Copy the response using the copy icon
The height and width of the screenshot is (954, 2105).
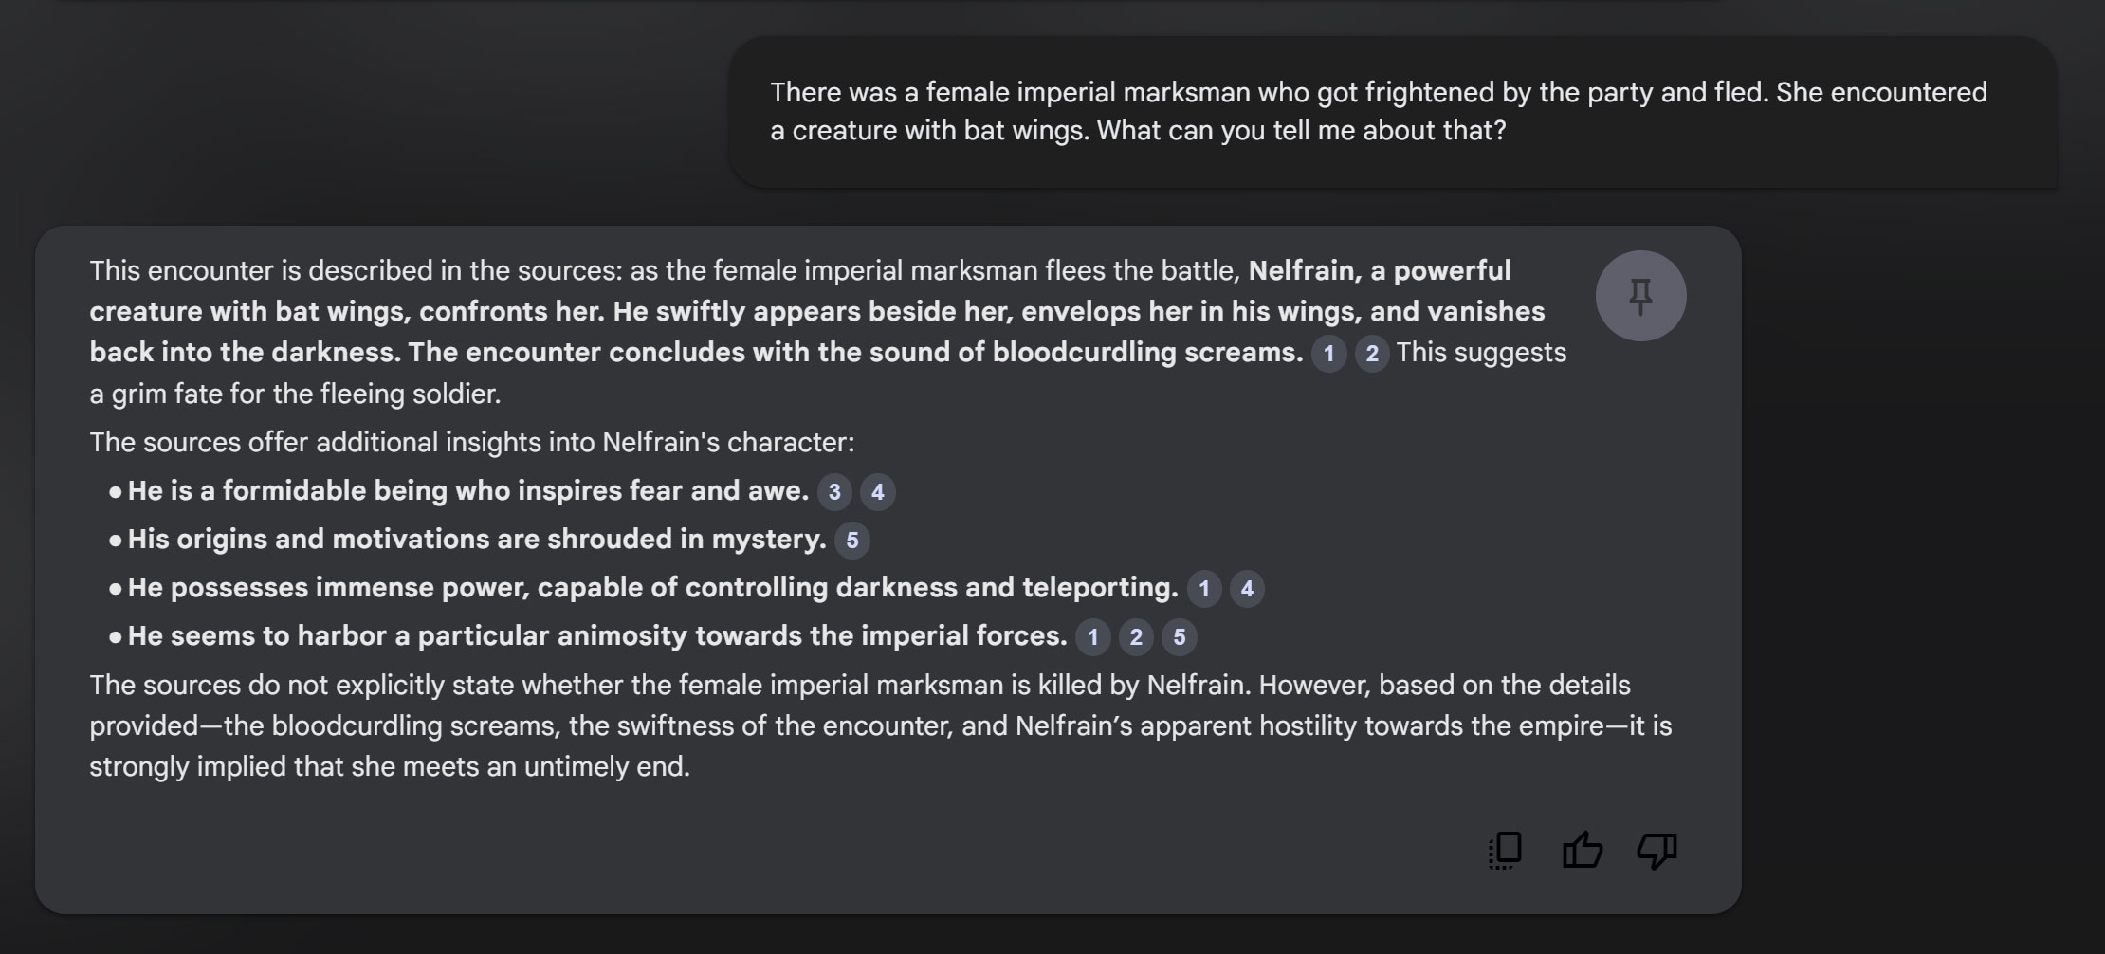(x=1506, y=851)
